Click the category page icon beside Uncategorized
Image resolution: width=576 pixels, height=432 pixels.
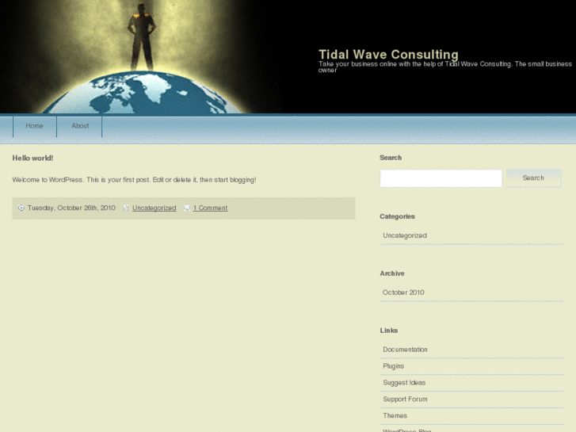point(126,208)
